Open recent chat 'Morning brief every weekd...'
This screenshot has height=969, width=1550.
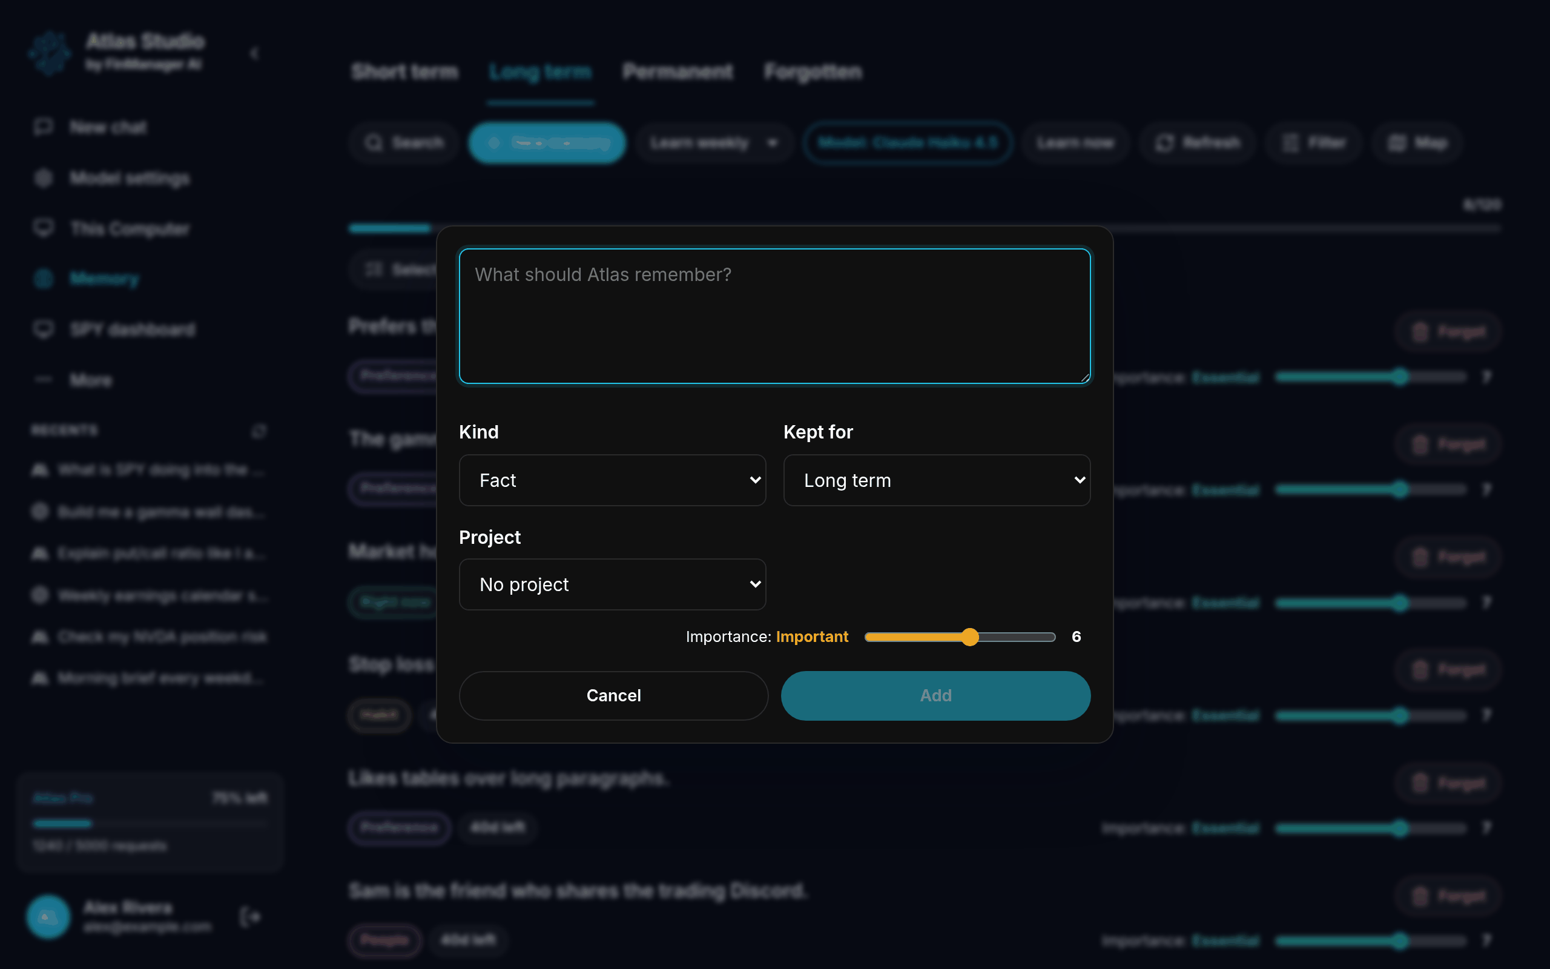[x=149, y=678]
